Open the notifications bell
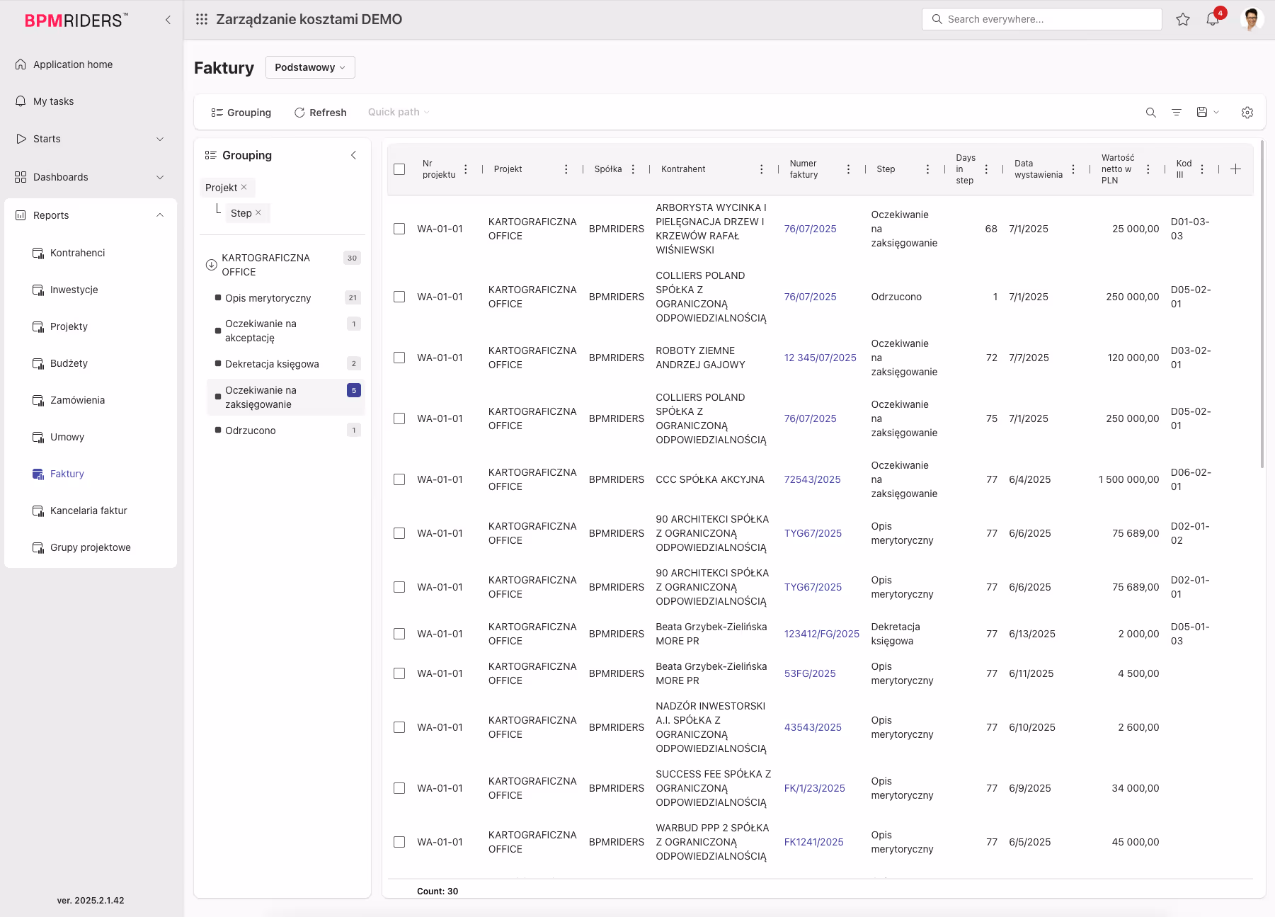The height and width of the screenshot is (917, 1275). 1213,19
